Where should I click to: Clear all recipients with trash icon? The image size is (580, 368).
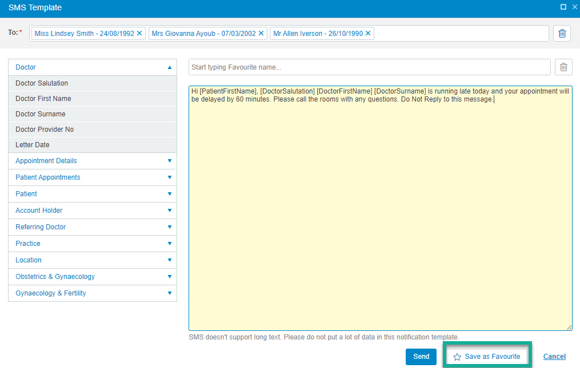click(562, 33)
